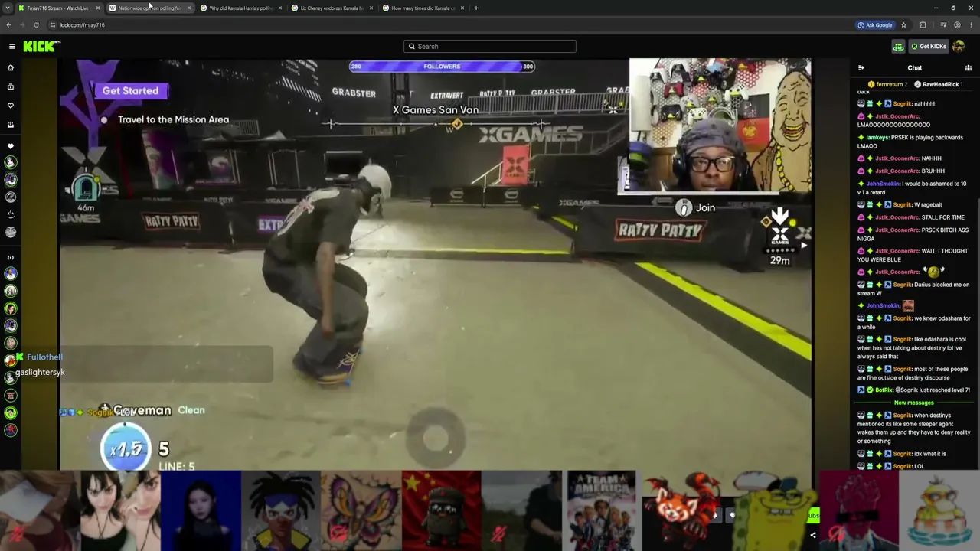Select the red panda thumbnail
The image size is (980, 551).
pos(682,510)
